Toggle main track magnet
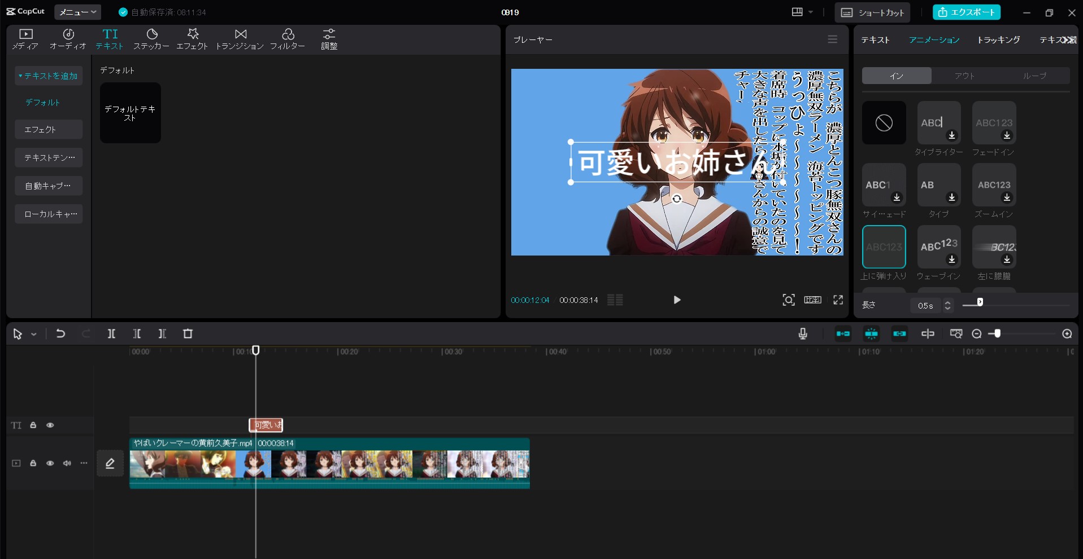Image resolution: width=1083 pixels, height=559 pixels. pos(843,334)
